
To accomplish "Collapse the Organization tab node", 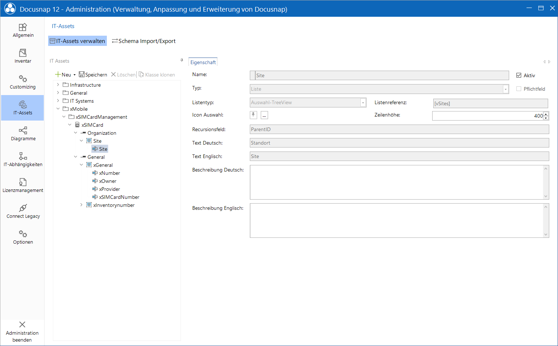I will 75,133.
